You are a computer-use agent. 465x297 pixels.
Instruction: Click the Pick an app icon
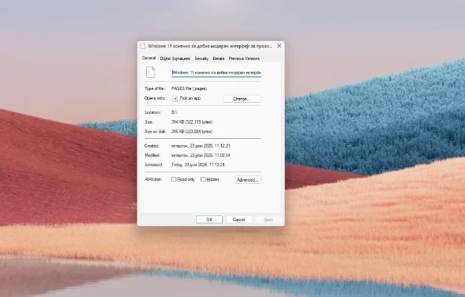click(174, 98)
